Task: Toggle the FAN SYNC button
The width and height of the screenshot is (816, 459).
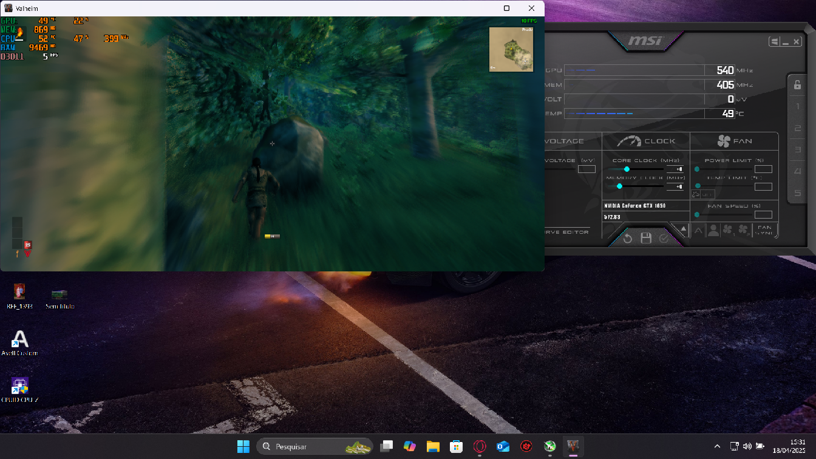Action: point(764,231)
